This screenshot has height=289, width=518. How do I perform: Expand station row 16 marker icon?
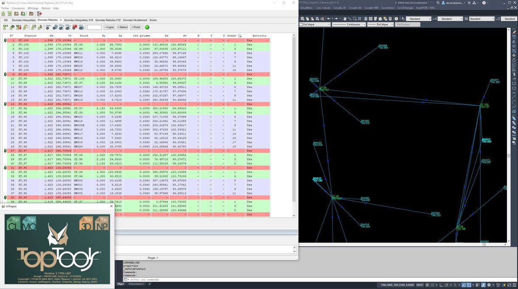coord(5,104)
